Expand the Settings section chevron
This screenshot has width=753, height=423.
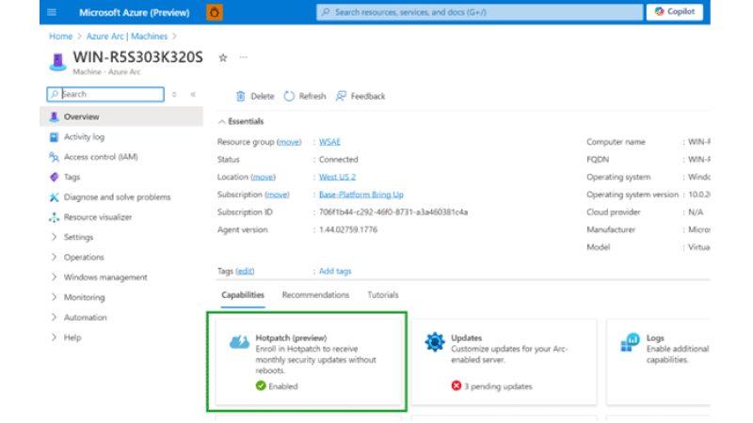click(x=54, y=237)
